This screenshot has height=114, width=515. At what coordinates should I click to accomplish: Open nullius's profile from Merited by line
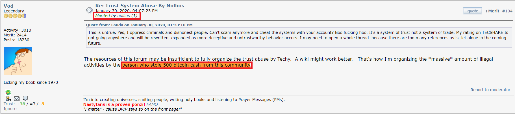[x=124, y=16]
